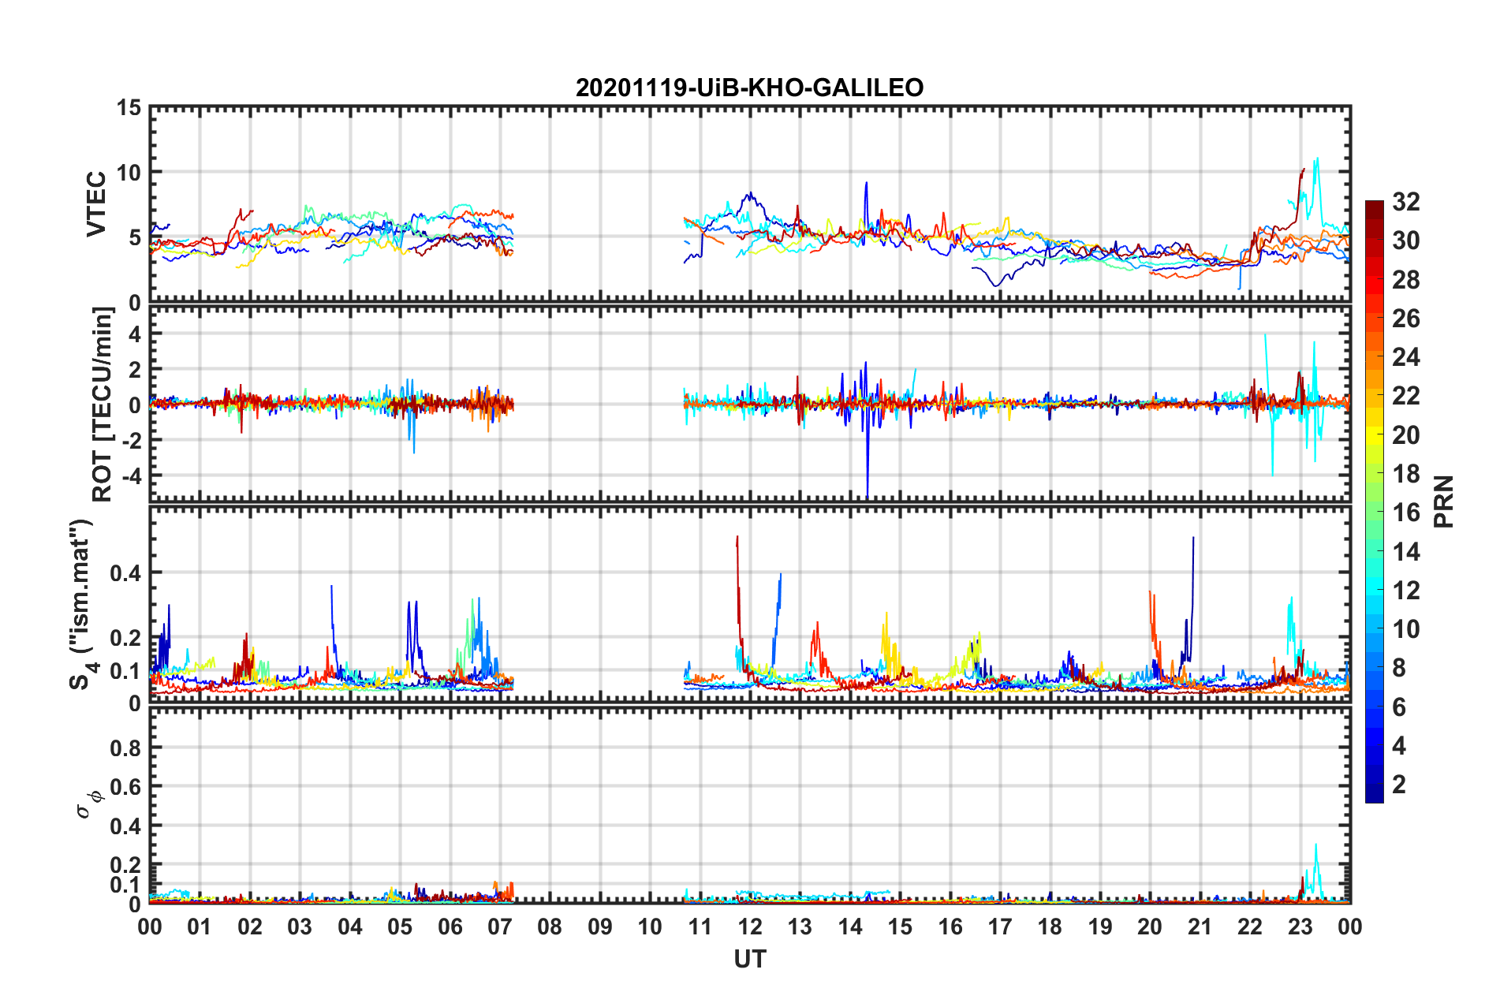The height and width of the screenshot is (1003, 1500).
Task: Select the "0.4" tick on the S4 axis
Action: tap(125, 573)
